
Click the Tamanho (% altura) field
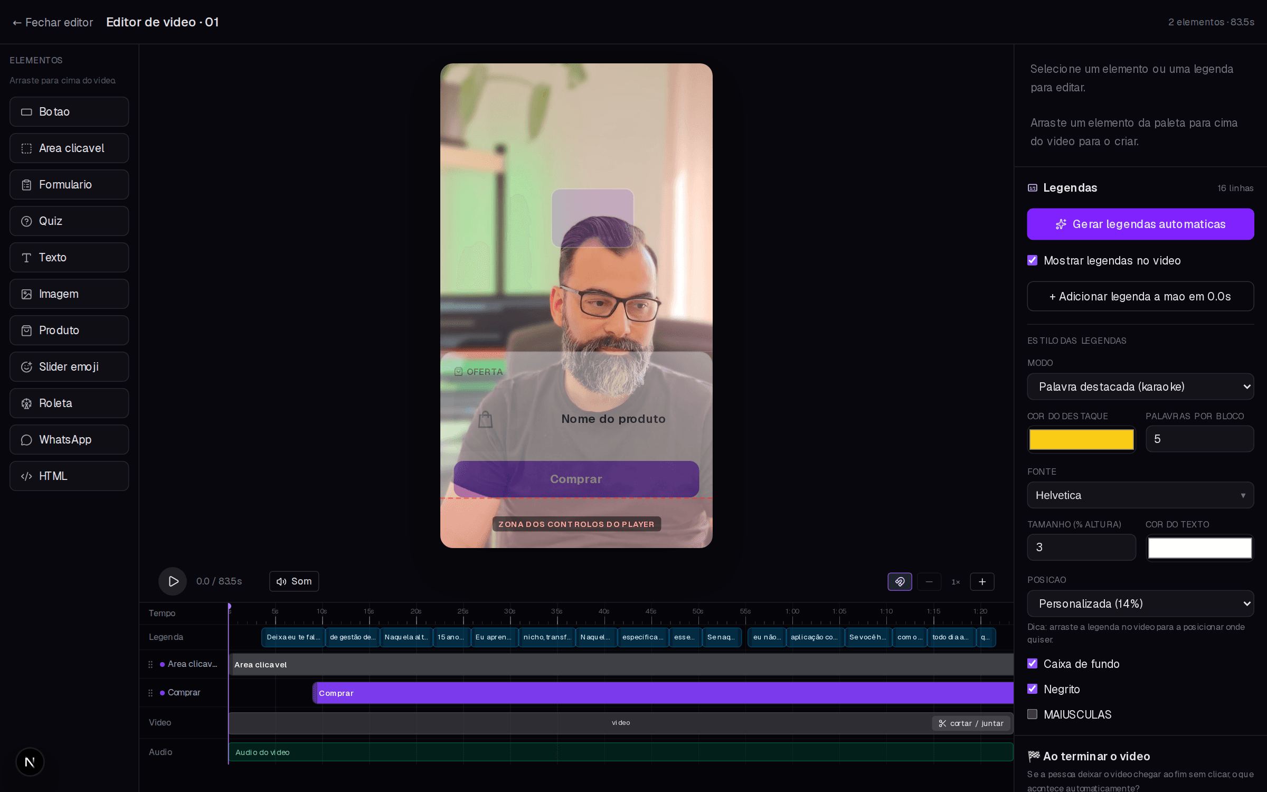point(1081,547)
